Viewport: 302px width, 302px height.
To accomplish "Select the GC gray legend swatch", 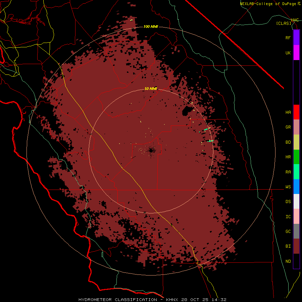I will point(296,231).
